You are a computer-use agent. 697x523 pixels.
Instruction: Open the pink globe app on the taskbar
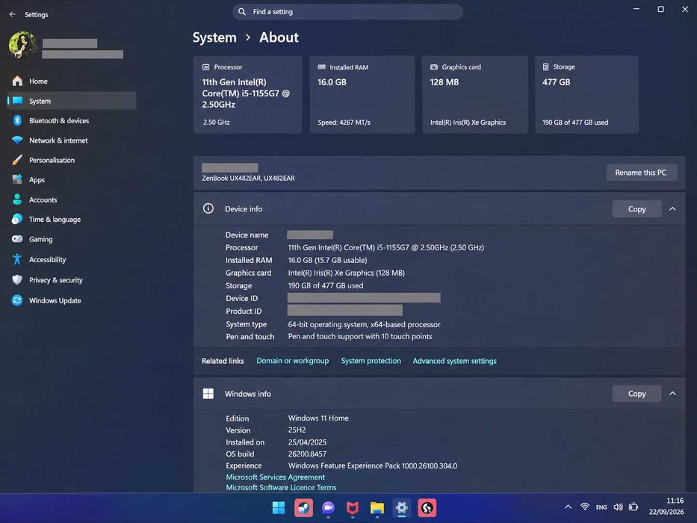pyautogui.click(x=427, y=508)
